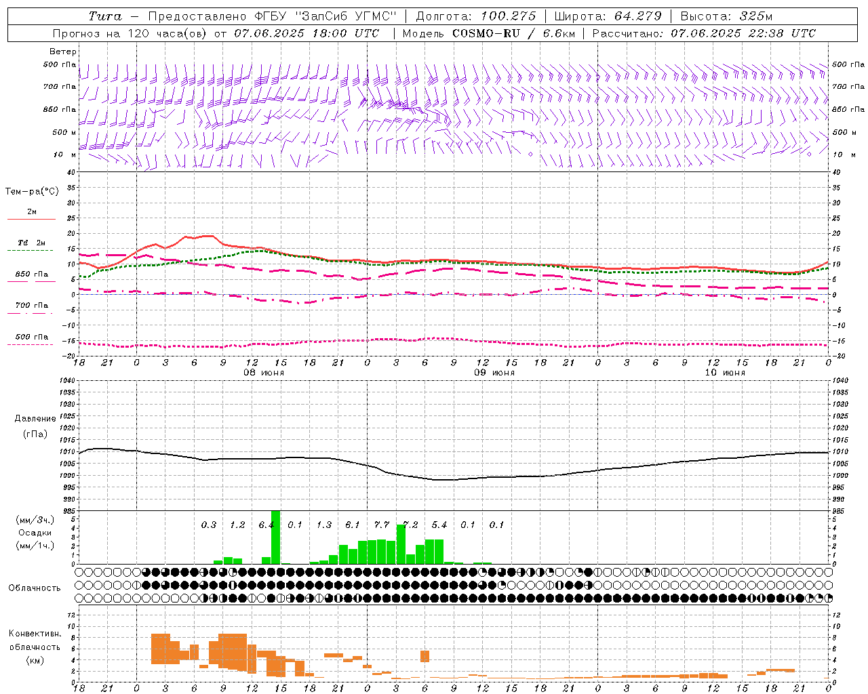Click the 'Ветер' panel label

pos(63,52)
